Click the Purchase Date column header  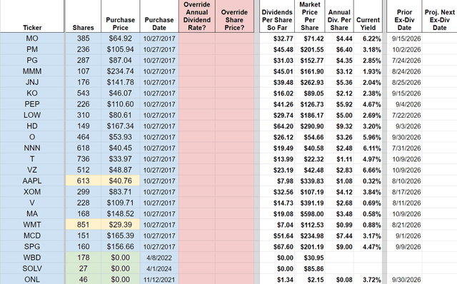pyautogui.click(x=159, y=16)
